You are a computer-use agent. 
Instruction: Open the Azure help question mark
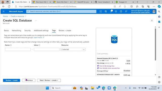click(x=121, y=11)
